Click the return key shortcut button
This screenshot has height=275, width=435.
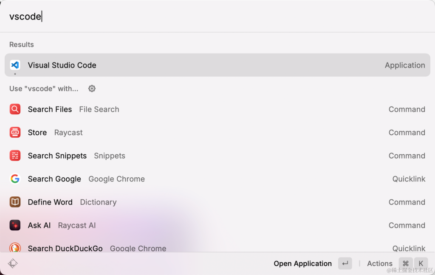click(x=345, y=264)
